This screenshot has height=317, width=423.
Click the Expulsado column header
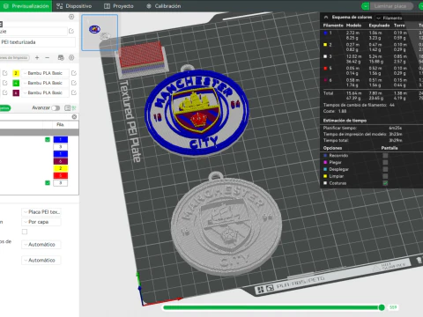pos(379,26)
